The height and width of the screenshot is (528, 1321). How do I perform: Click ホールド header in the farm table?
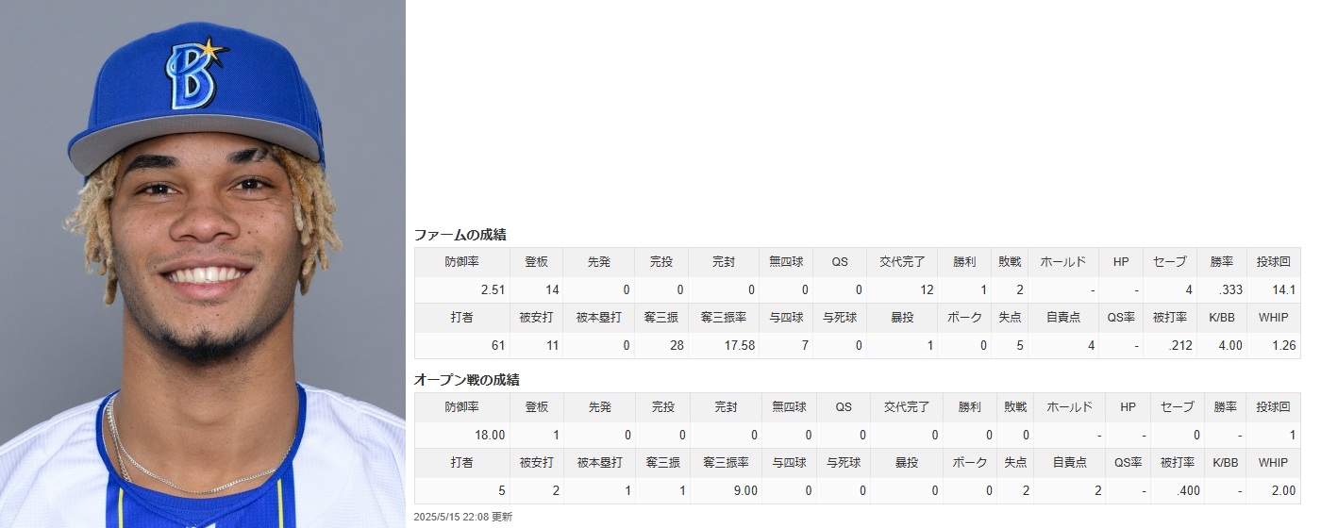coord(1062,262)
